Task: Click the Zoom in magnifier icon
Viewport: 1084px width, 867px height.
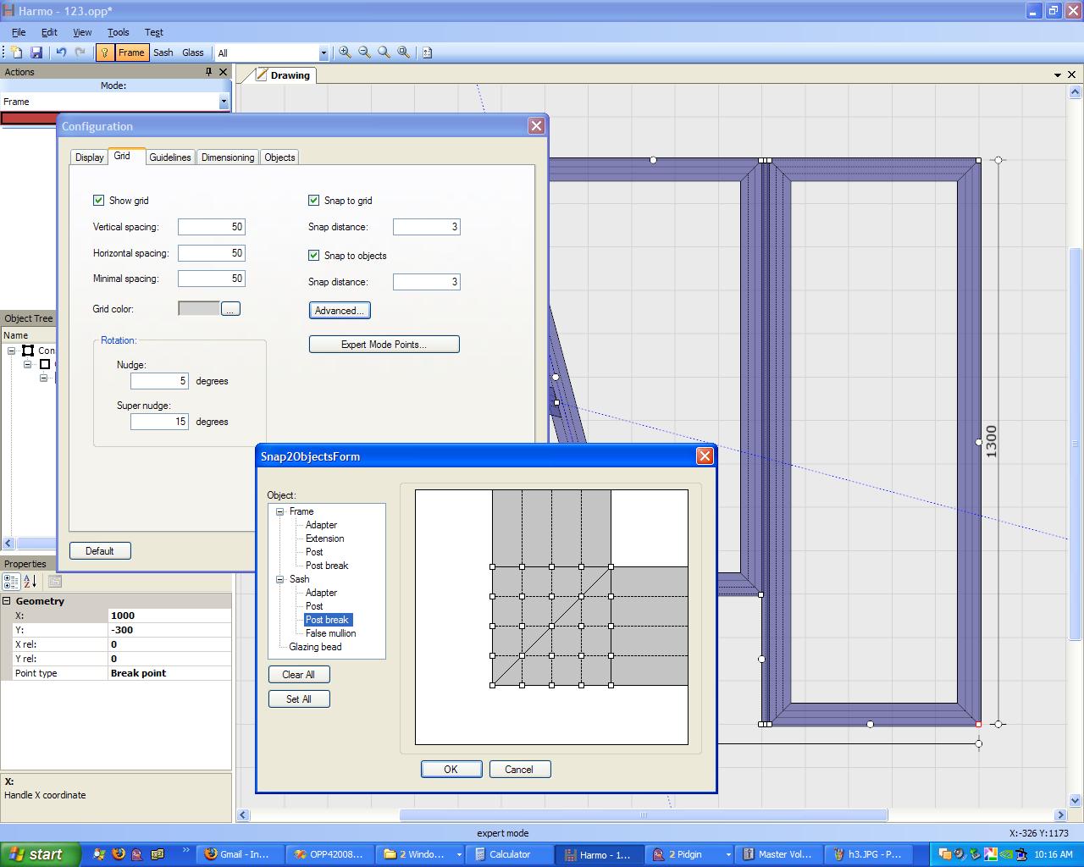Action: pyautogui.click(x=346, y=52)
